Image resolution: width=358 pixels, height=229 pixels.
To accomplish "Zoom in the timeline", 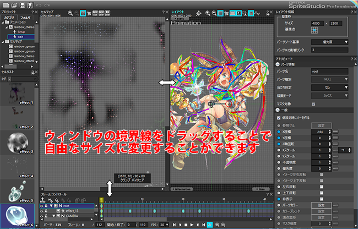I will [x=217, y=225].
